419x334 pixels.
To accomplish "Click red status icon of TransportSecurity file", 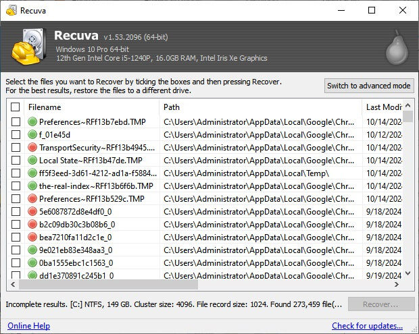I will 32,147.
